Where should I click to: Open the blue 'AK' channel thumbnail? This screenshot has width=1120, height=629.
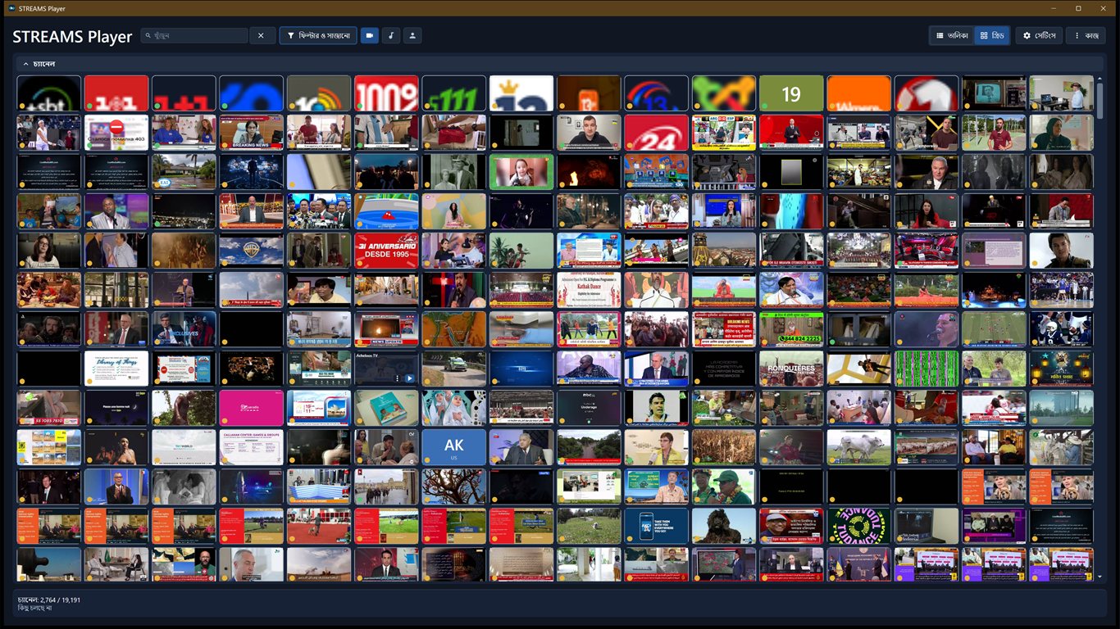(x=454, y=447)
